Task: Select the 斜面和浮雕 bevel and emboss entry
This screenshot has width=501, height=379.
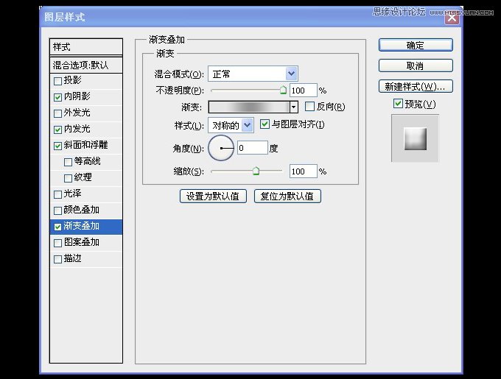Action: pyautogui.click(x=86, y=146)
